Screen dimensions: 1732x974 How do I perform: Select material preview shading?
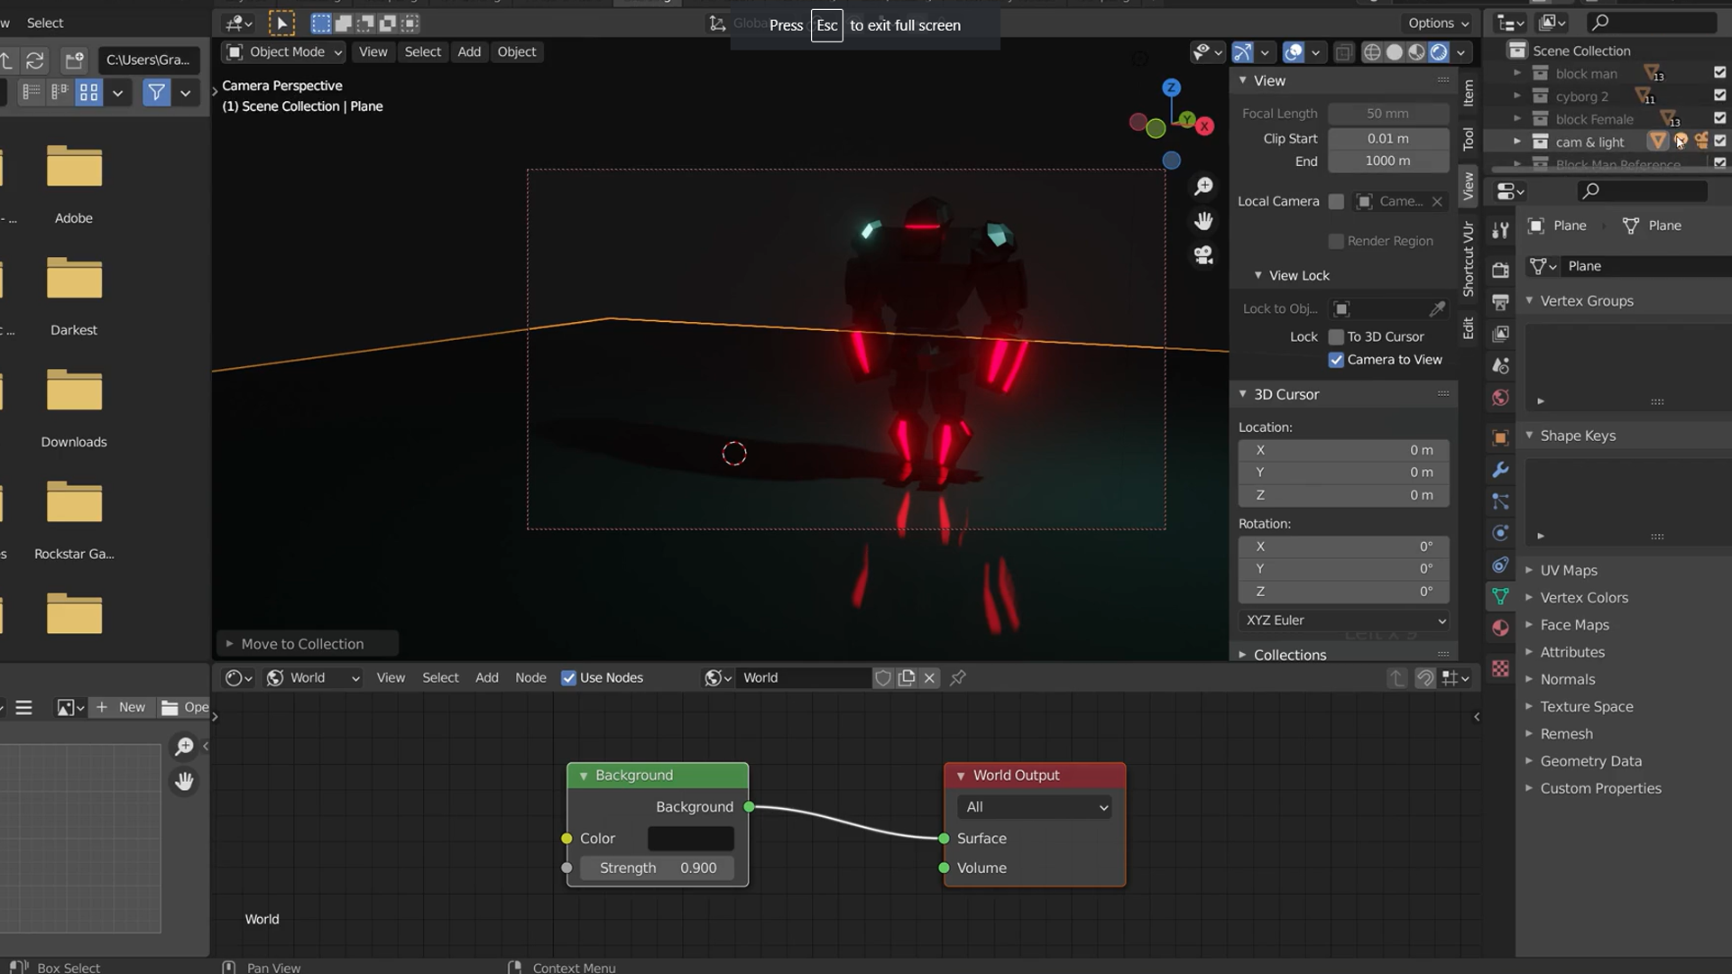coord(1417,52)
